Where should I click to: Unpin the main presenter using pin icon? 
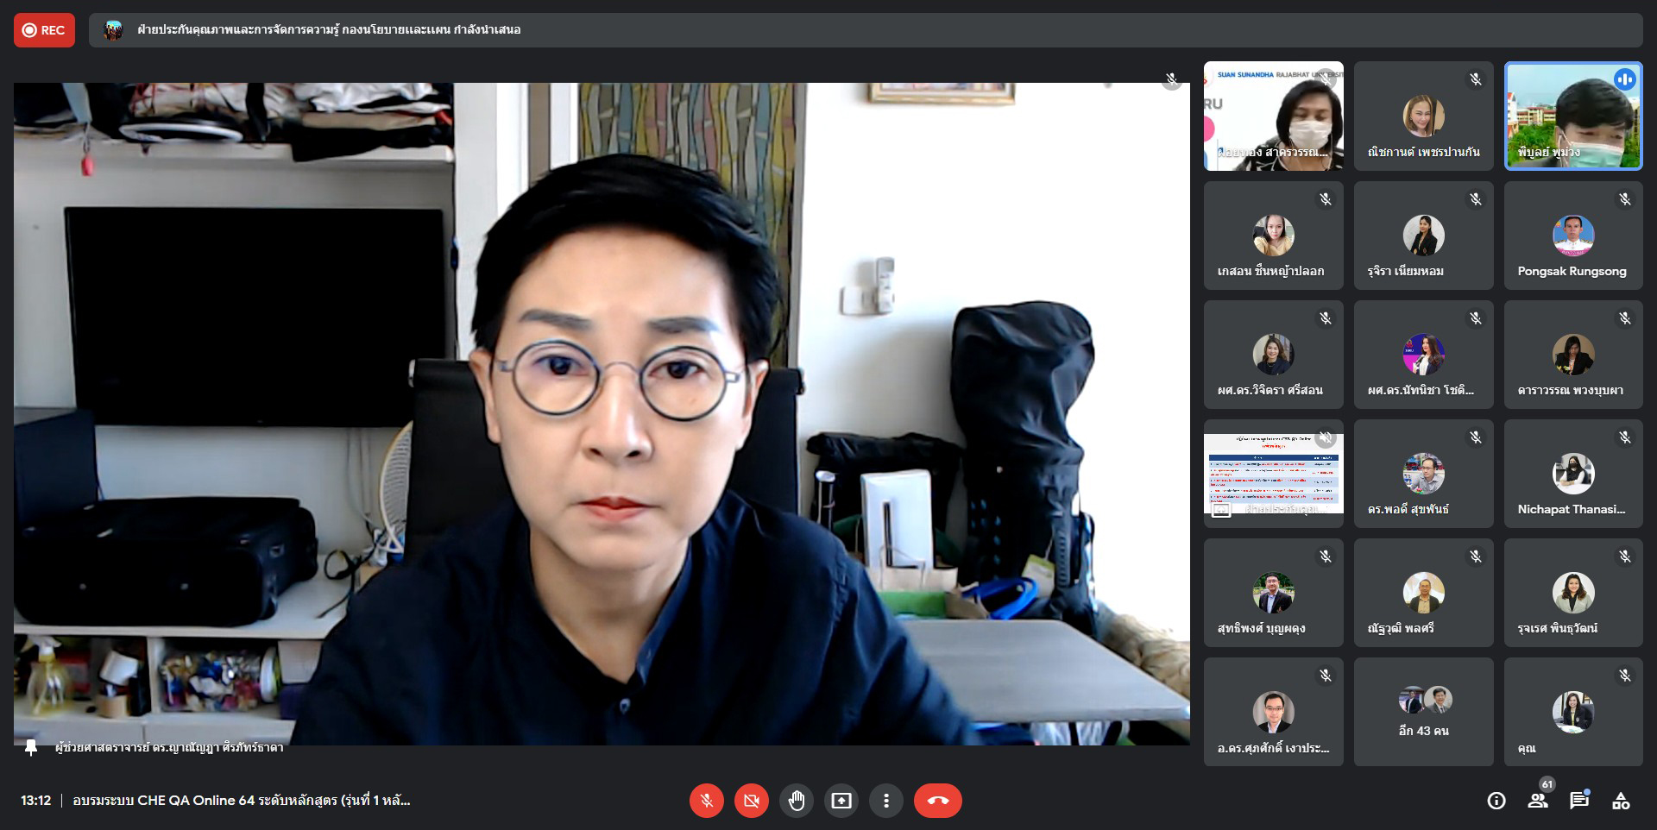coord(31,747)
